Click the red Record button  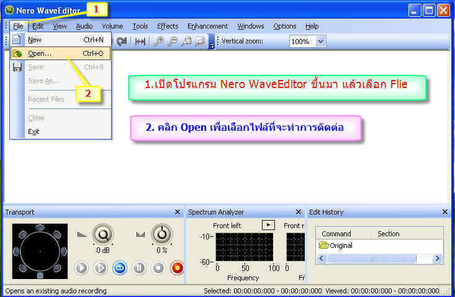click(178, 268)
